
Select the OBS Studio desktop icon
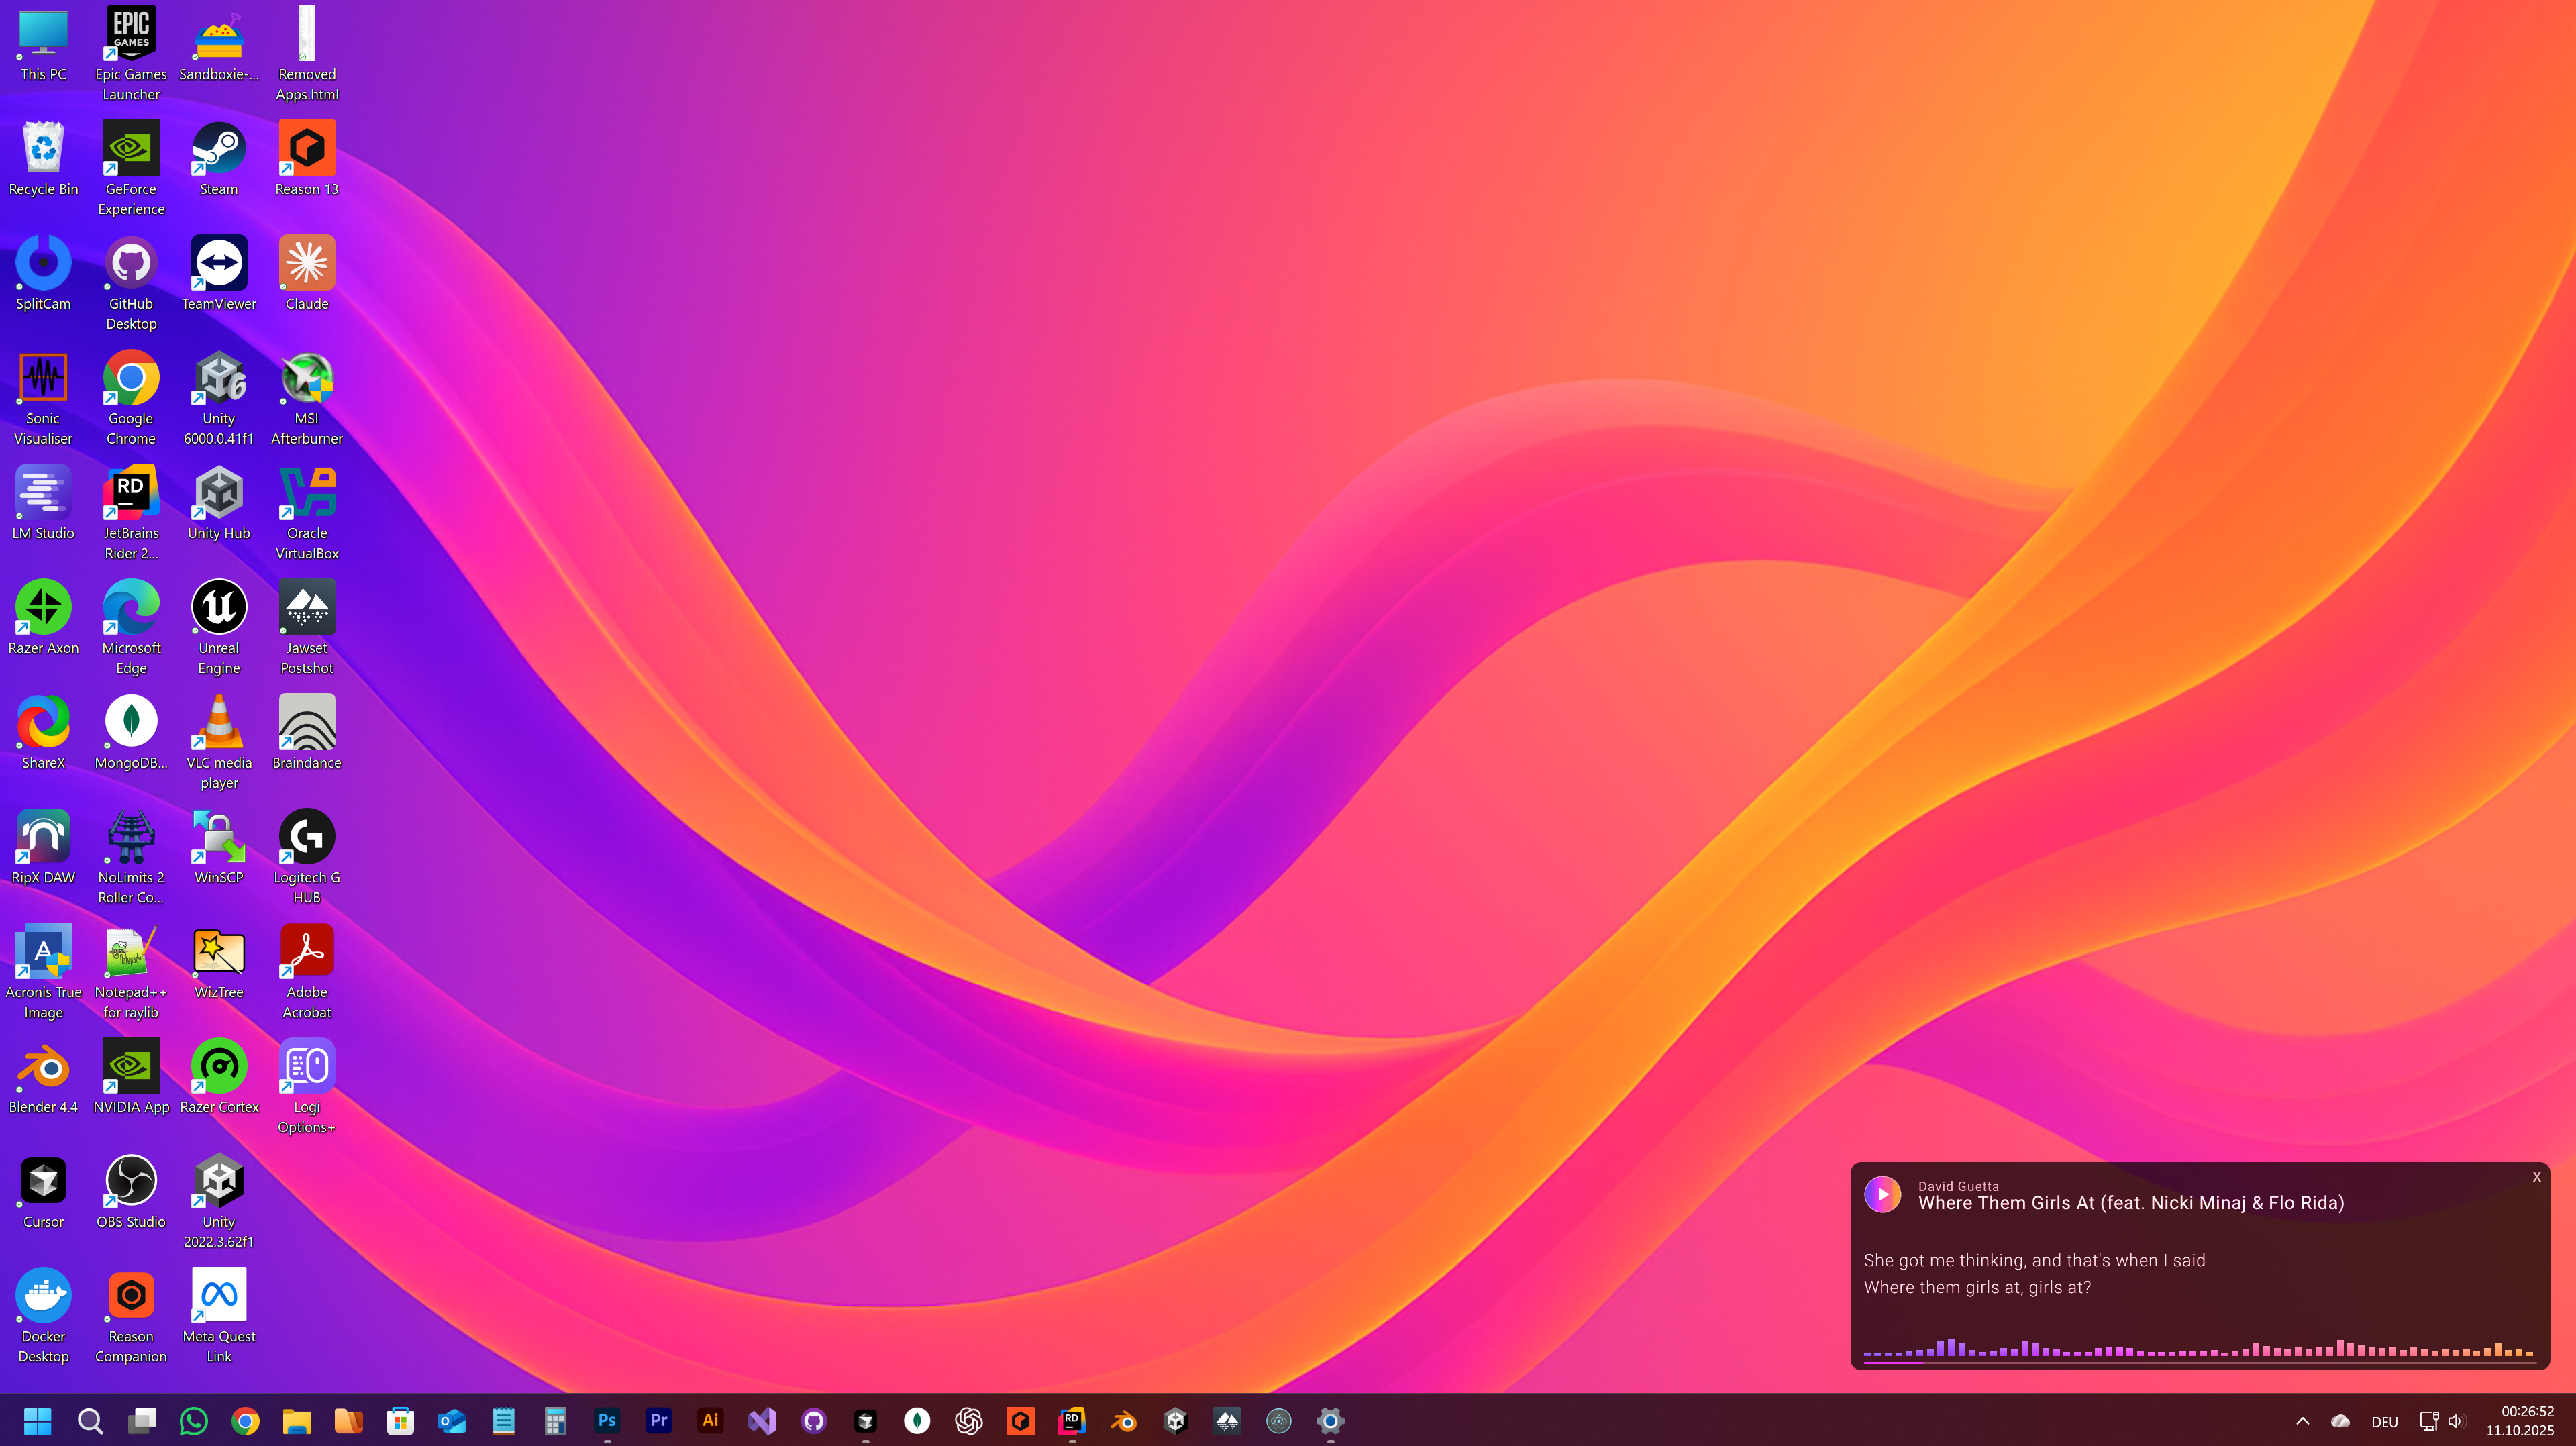point(131,1182)
